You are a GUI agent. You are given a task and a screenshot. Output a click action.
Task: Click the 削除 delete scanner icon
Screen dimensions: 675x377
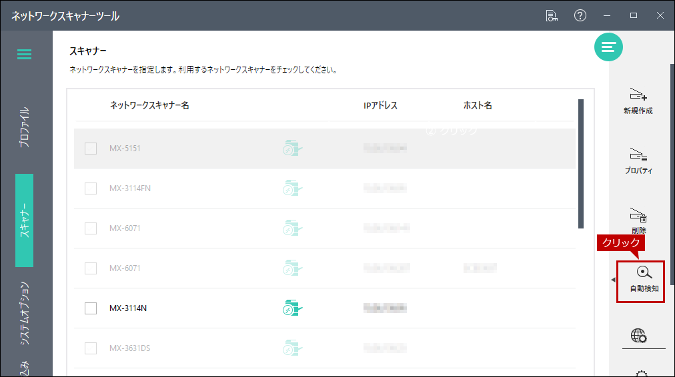coord(638,215)
